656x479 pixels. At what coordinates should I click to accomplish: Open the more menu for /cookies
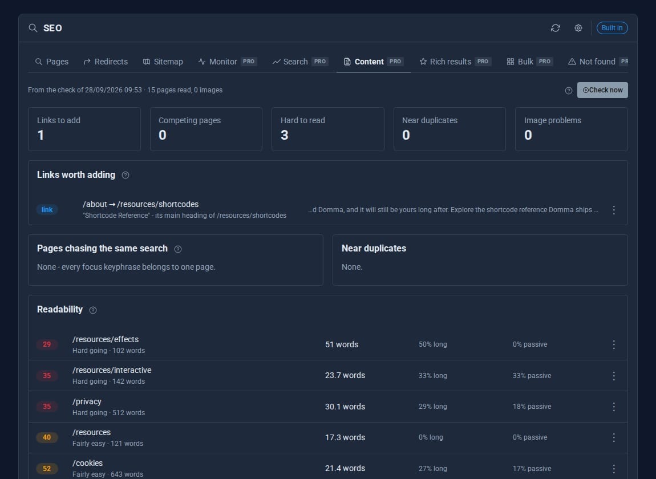coord(613,469)
